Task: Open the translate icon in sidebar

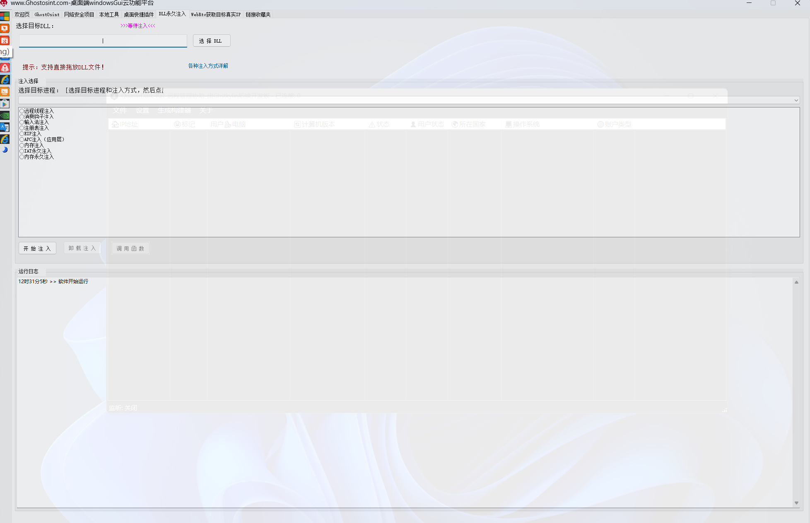Action: point(5,127)
